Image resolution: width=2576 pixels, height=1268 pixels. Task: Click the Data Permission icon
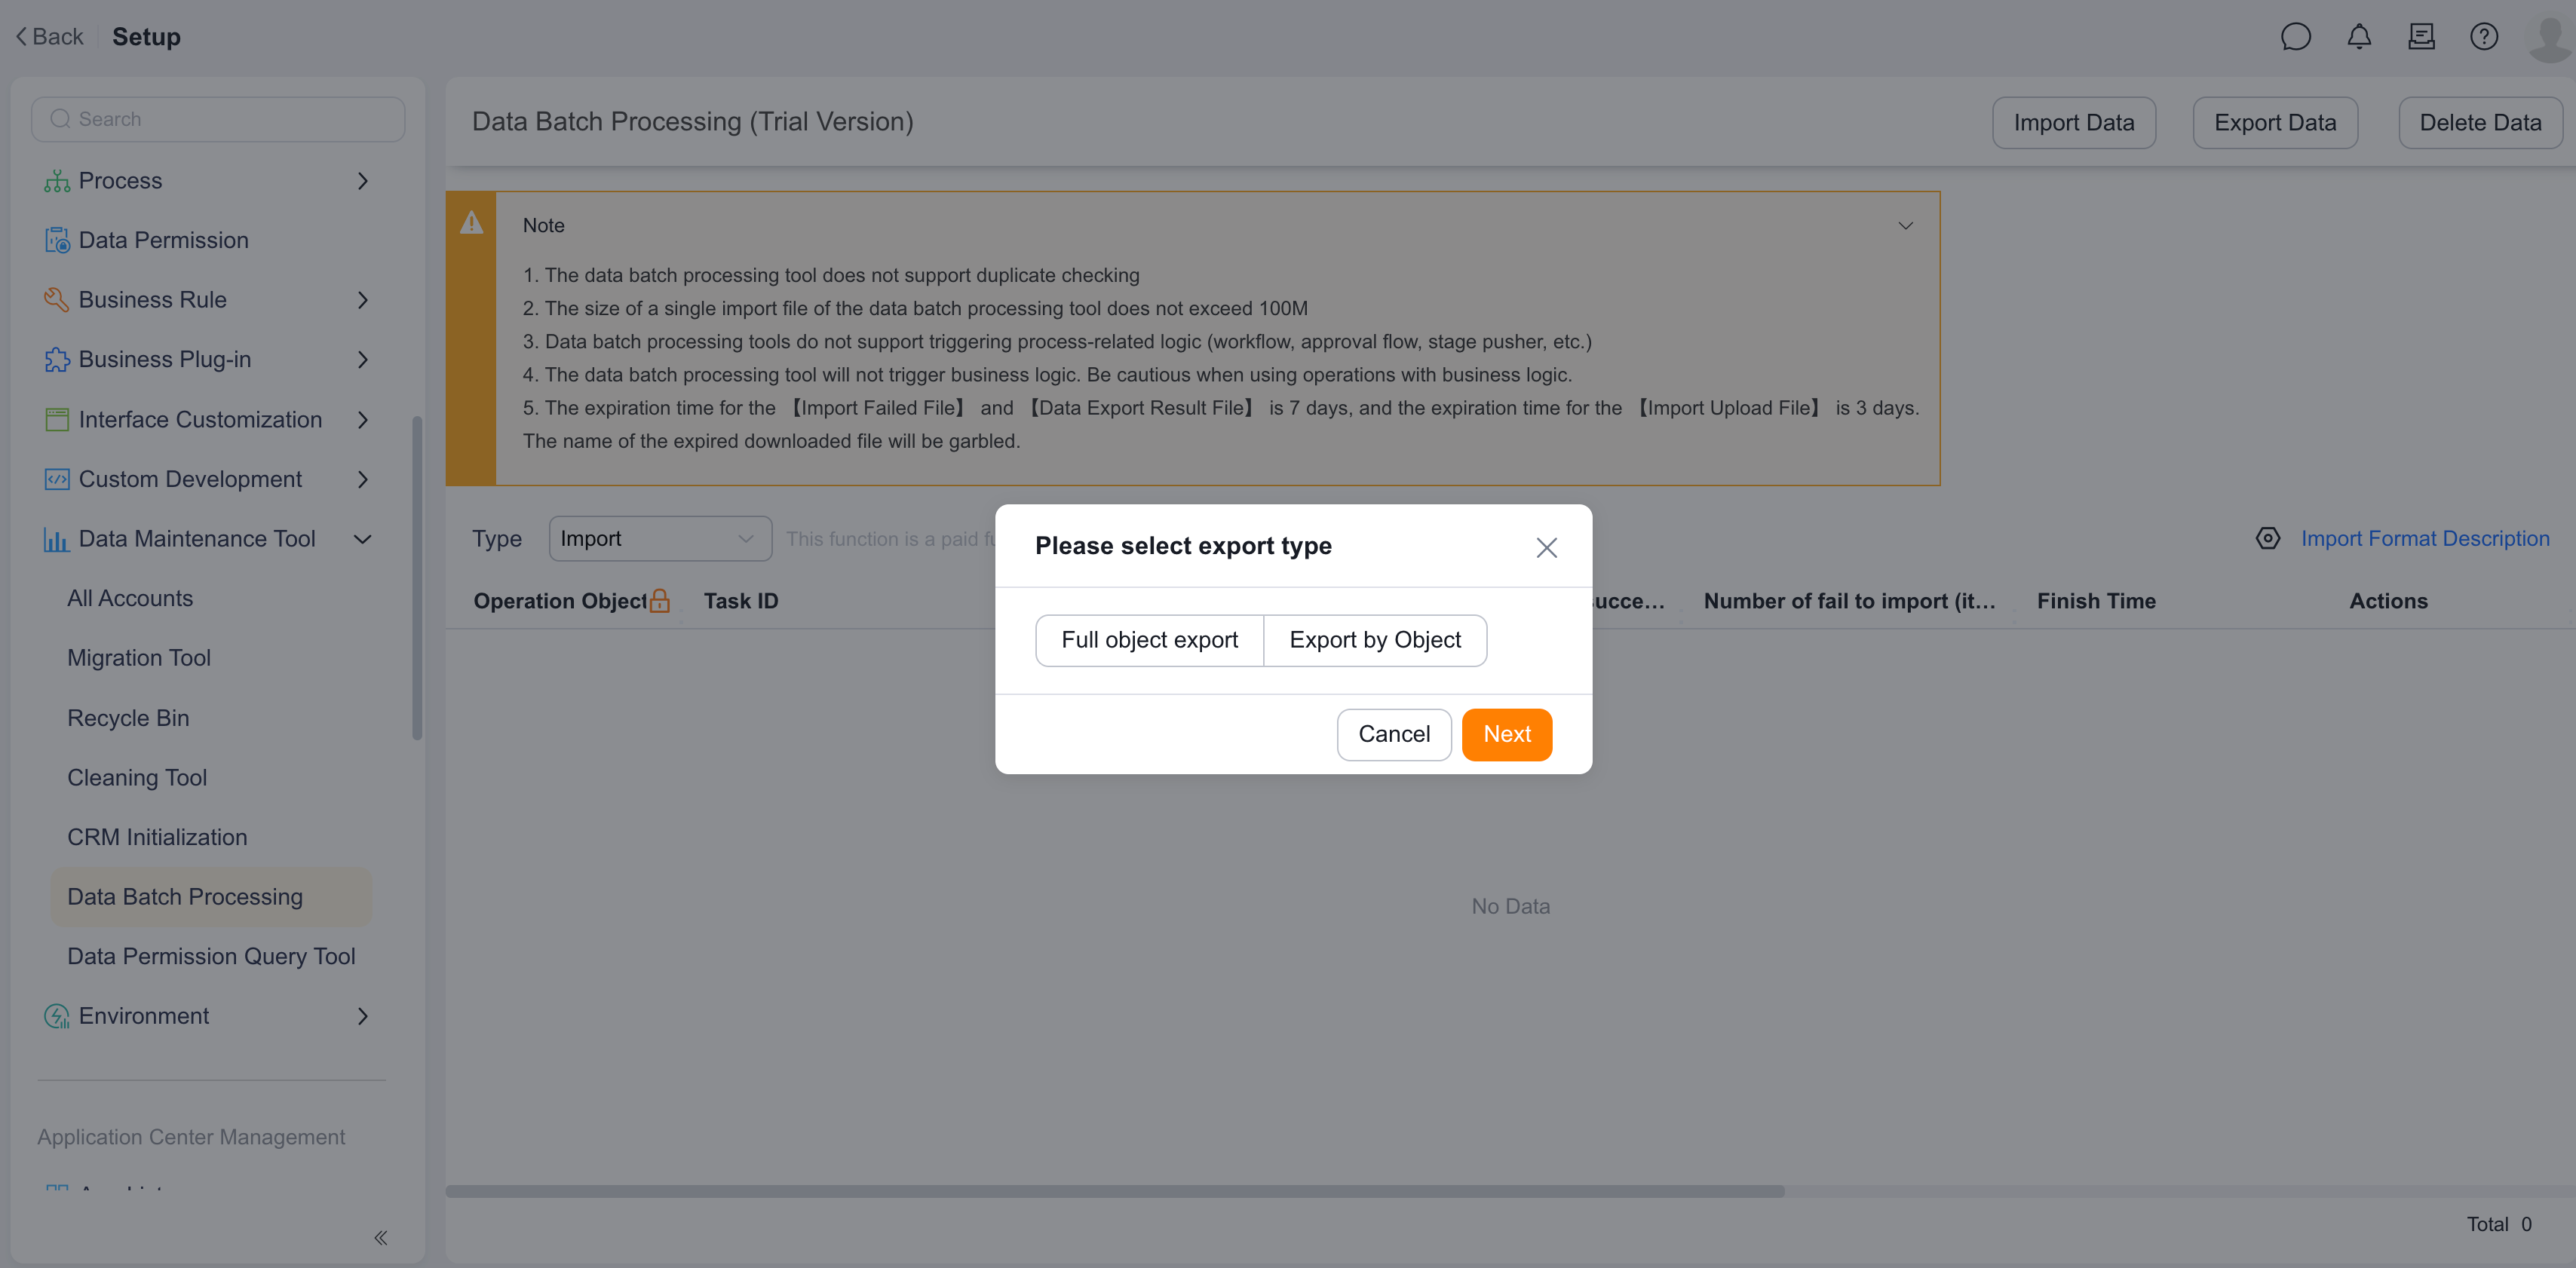(x=57, y=240)
